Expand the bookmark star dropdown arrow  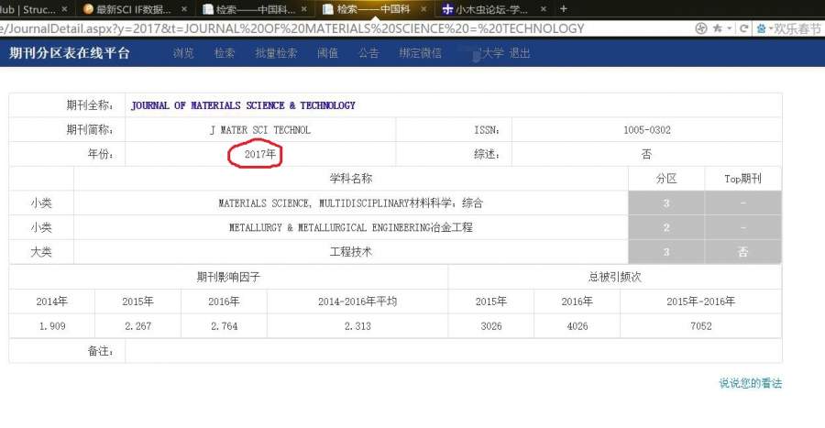(730, 28)
